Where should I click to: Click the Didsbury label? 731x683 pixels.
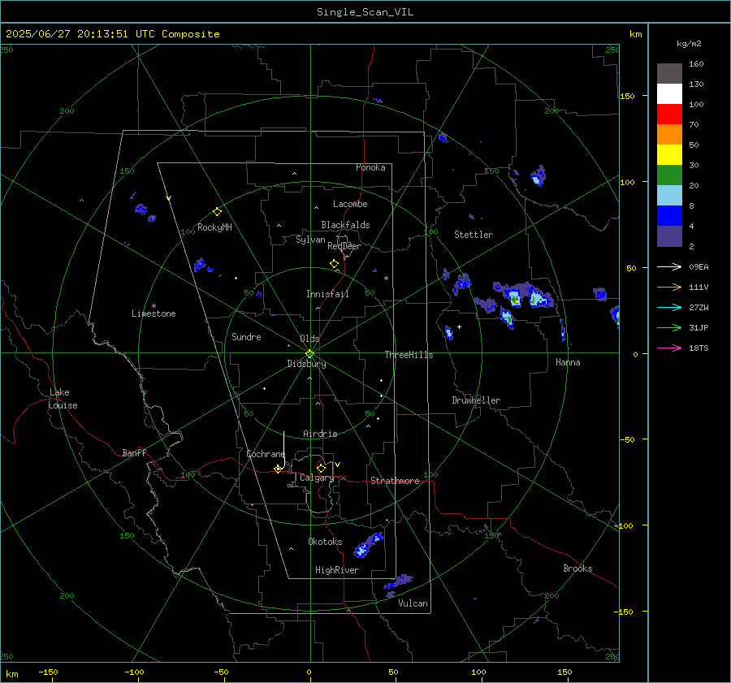[306, 364]
